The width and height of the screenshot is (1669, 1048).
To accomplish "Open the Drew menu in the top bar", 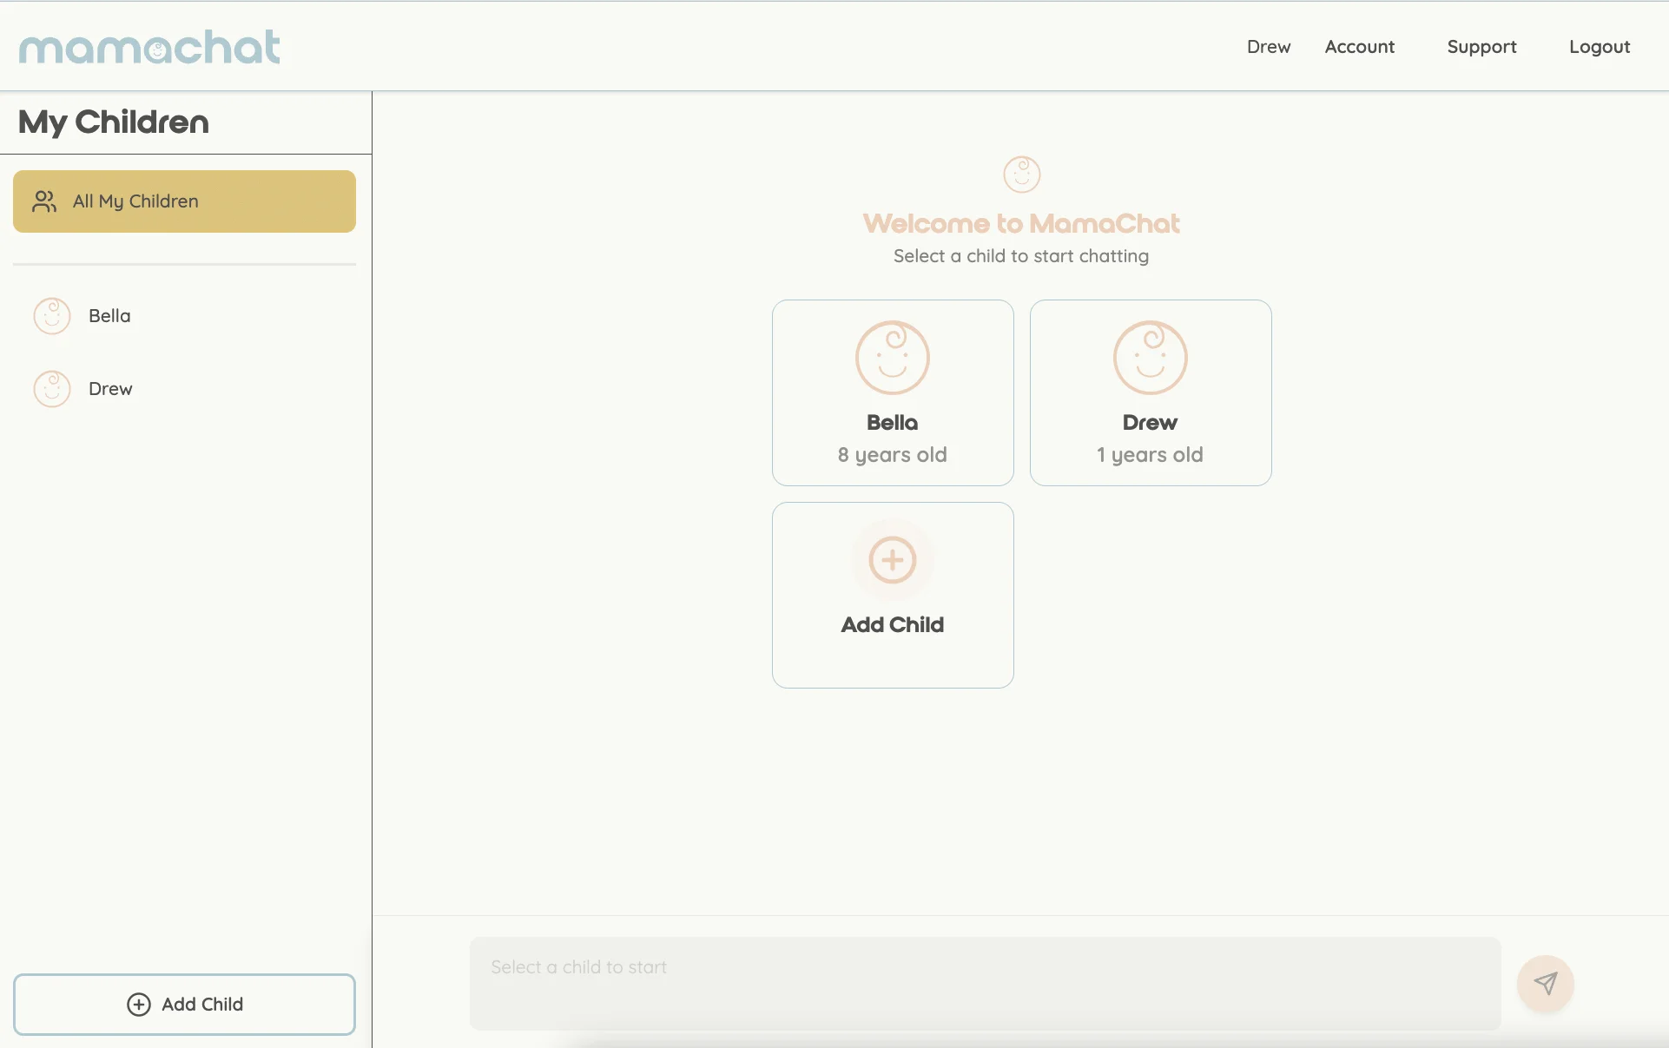I will click(x=1268, y=47).
